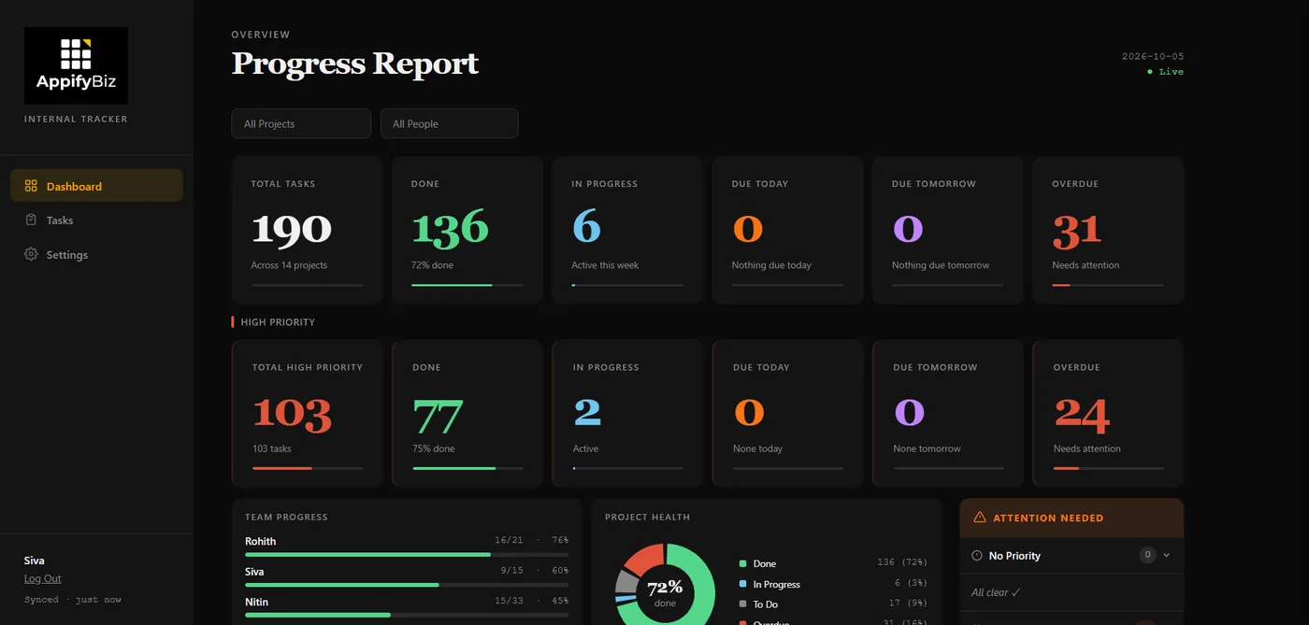Click the green Done legend swatch

(x=742, y=563)
